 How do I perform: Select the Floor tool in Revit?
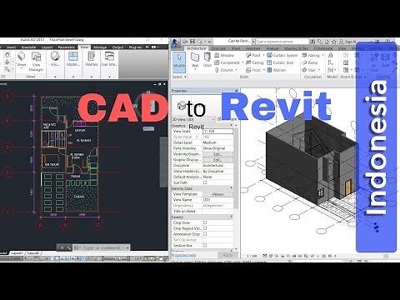[x=253, y=70]
